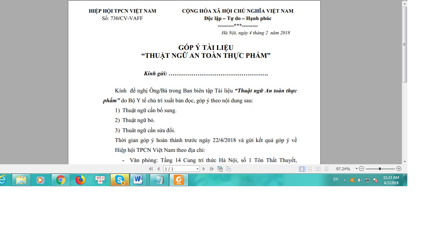Open UniKey from the taskbar
This screenshot has height=244, width=434.
[x=100, y=180]
